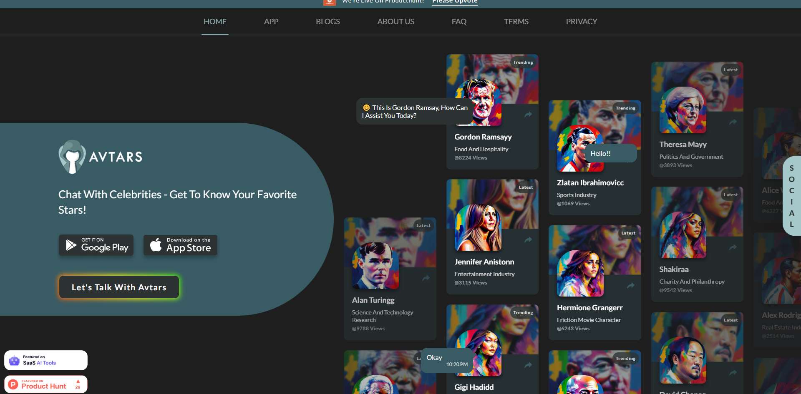The height and width of the screenshot is (394, 801).
Task: Share Jennifer Anistonn's profile card
Action: (528, 239)
